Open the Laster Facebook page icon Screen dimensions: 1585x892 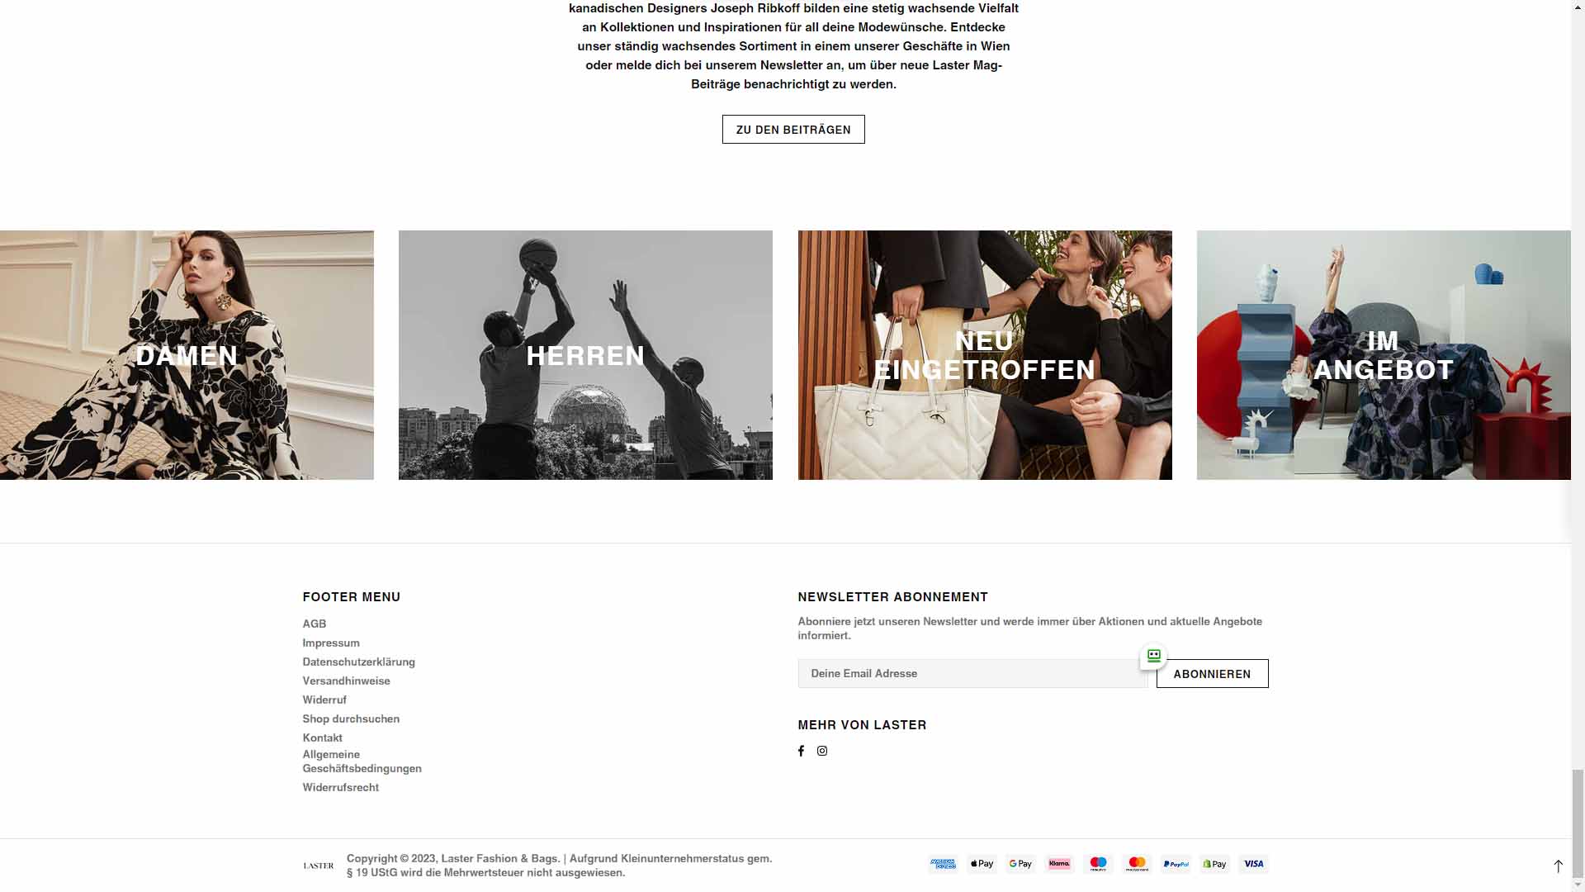(801, 751)
